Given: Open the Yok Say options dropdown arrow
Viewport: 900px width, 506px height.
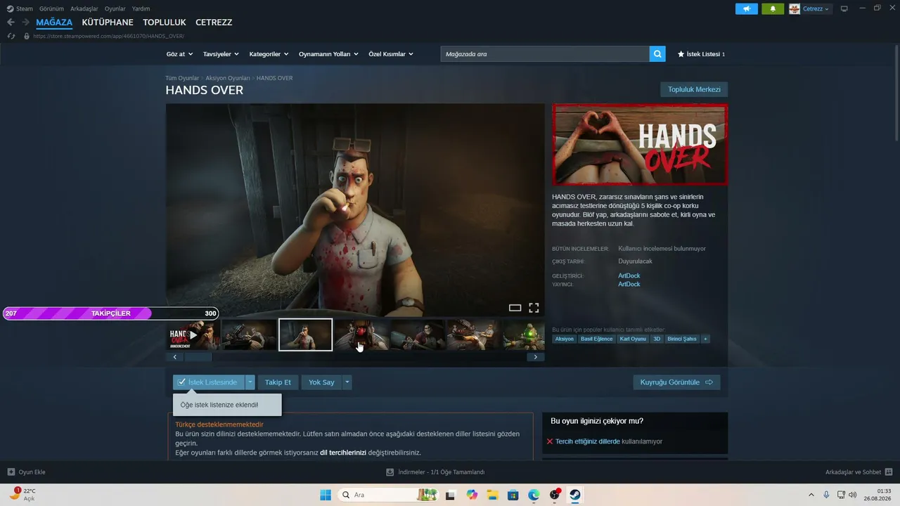Looking at the screenshot, I should (347, 382).
